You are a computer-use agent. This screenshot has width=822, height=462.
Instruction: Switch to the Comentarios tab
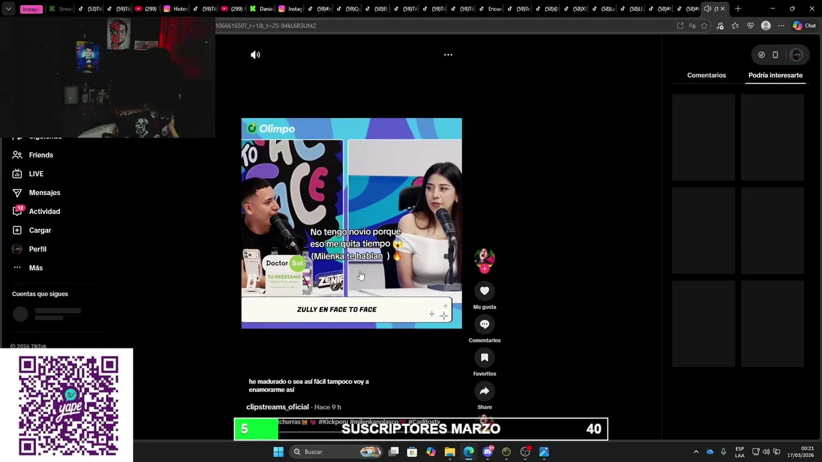pyautogui.click(x=706, y=75)
